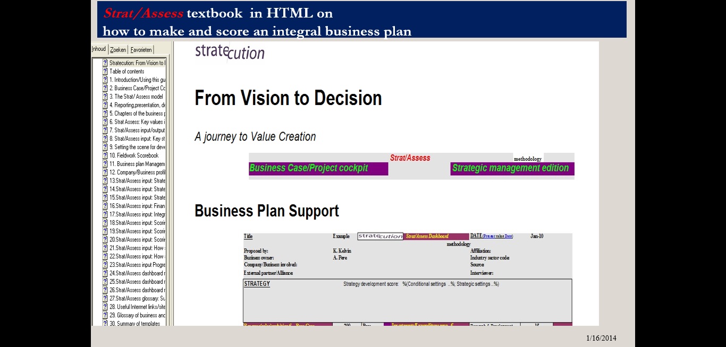Select the Inhoud tab
The image size is (726, 347).
(99, 49)
